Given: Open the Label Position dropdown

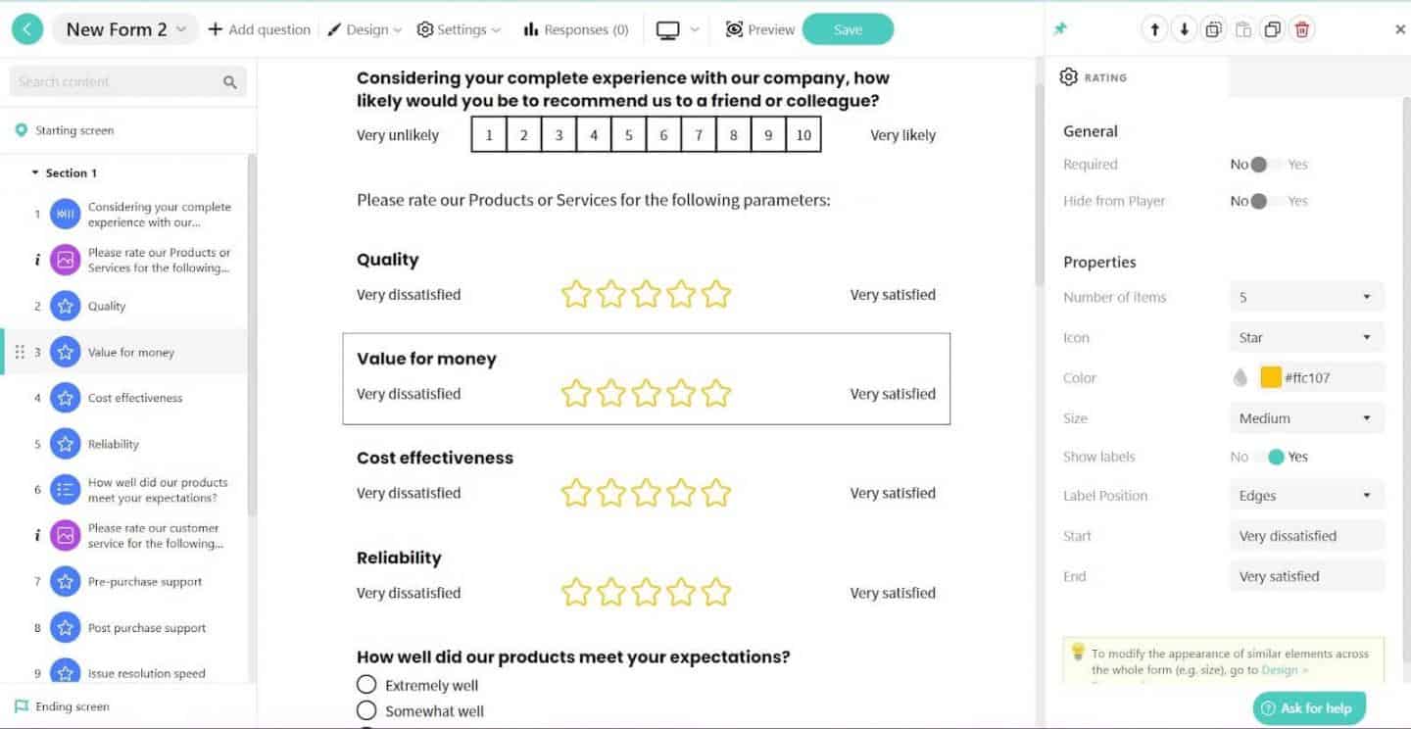Looking at the screenshot, I should [1305, 496].
